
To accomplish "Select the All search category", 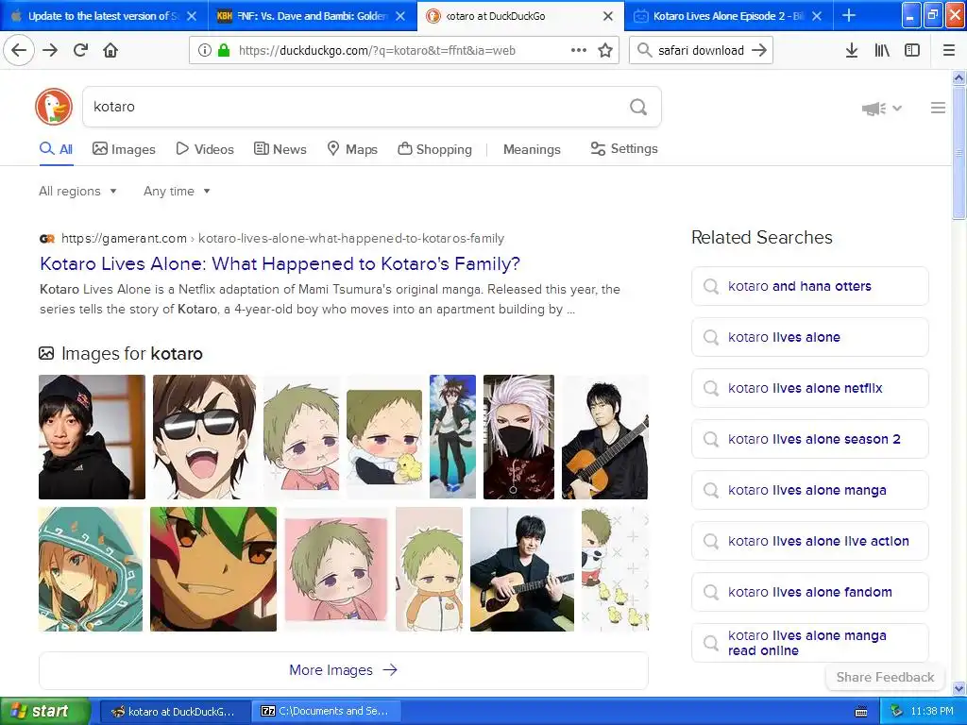I will [56, 149].
